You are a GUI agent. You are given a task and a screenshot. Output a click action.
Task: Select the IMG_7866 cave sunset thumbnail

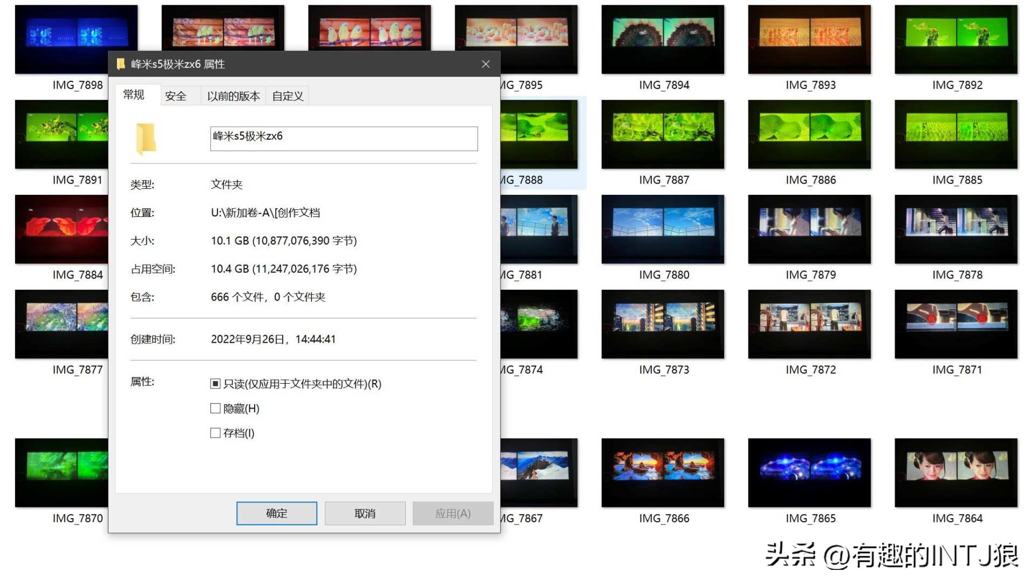[x=663, y=472]
